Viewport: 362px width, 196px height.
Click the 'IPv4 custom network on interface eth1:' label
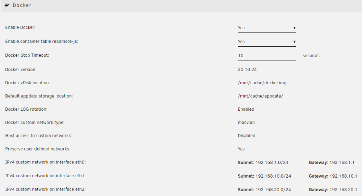pyautogui.click(x=46, y=176)
